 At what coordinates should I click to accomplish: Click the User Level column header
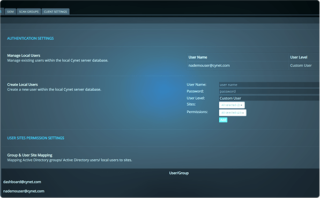click(x=299, y=57)
